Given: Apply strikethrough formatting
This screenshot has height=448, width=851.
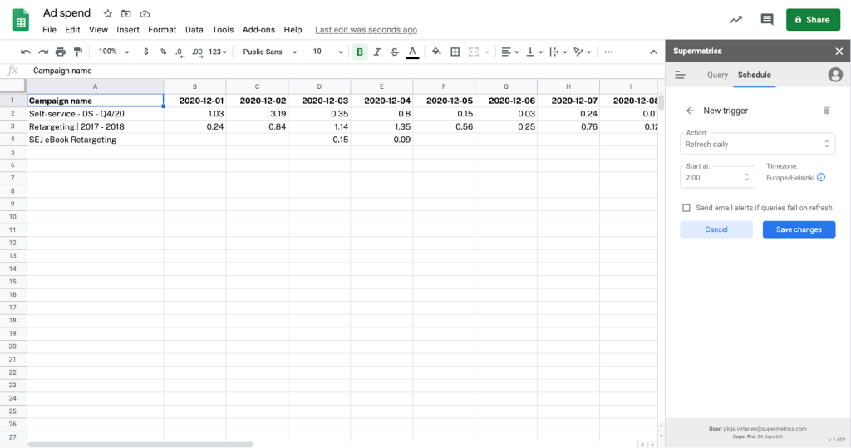Looking at the screenshot, I should (x=394, y=52).
